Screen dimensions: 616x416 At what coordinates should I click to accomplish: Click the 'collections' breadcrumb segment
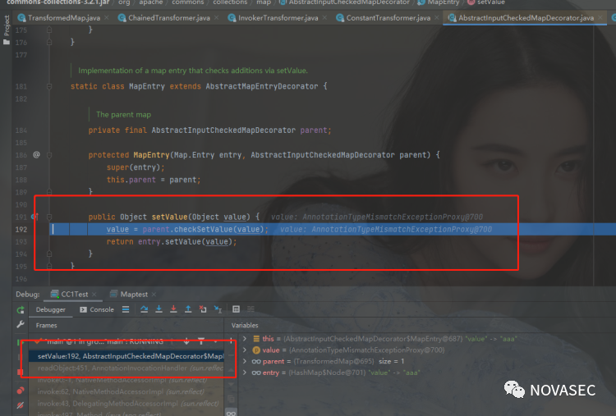point(230,2)
